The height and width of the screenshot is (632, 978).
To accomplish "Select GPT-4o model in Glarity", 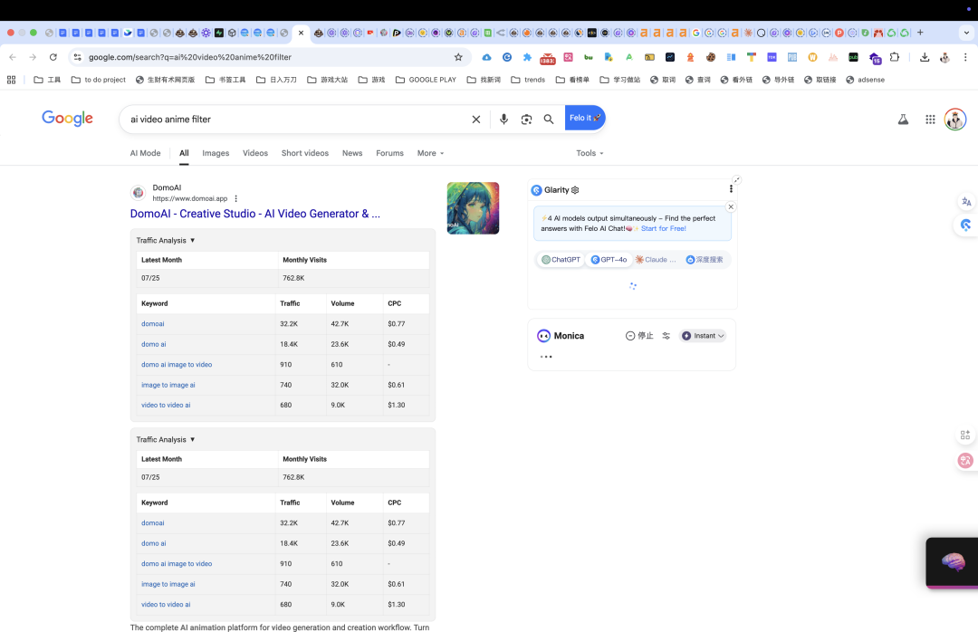I will pyautogui.click(x=609, y=260).
